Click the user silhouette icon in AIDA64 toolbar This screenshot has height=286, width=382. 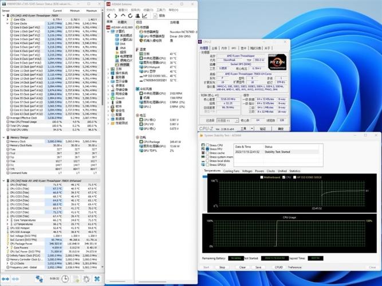[x=137, y=16]
